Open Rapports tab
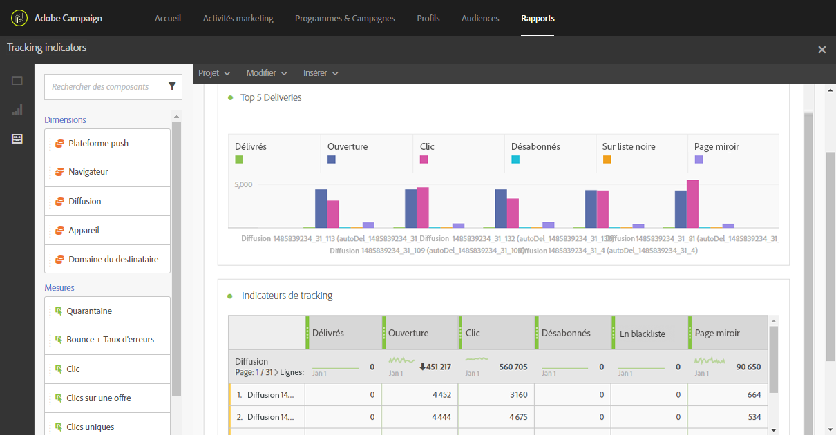Screen dimensions: 836x435 pyautogui.click(x=538, y=19)
